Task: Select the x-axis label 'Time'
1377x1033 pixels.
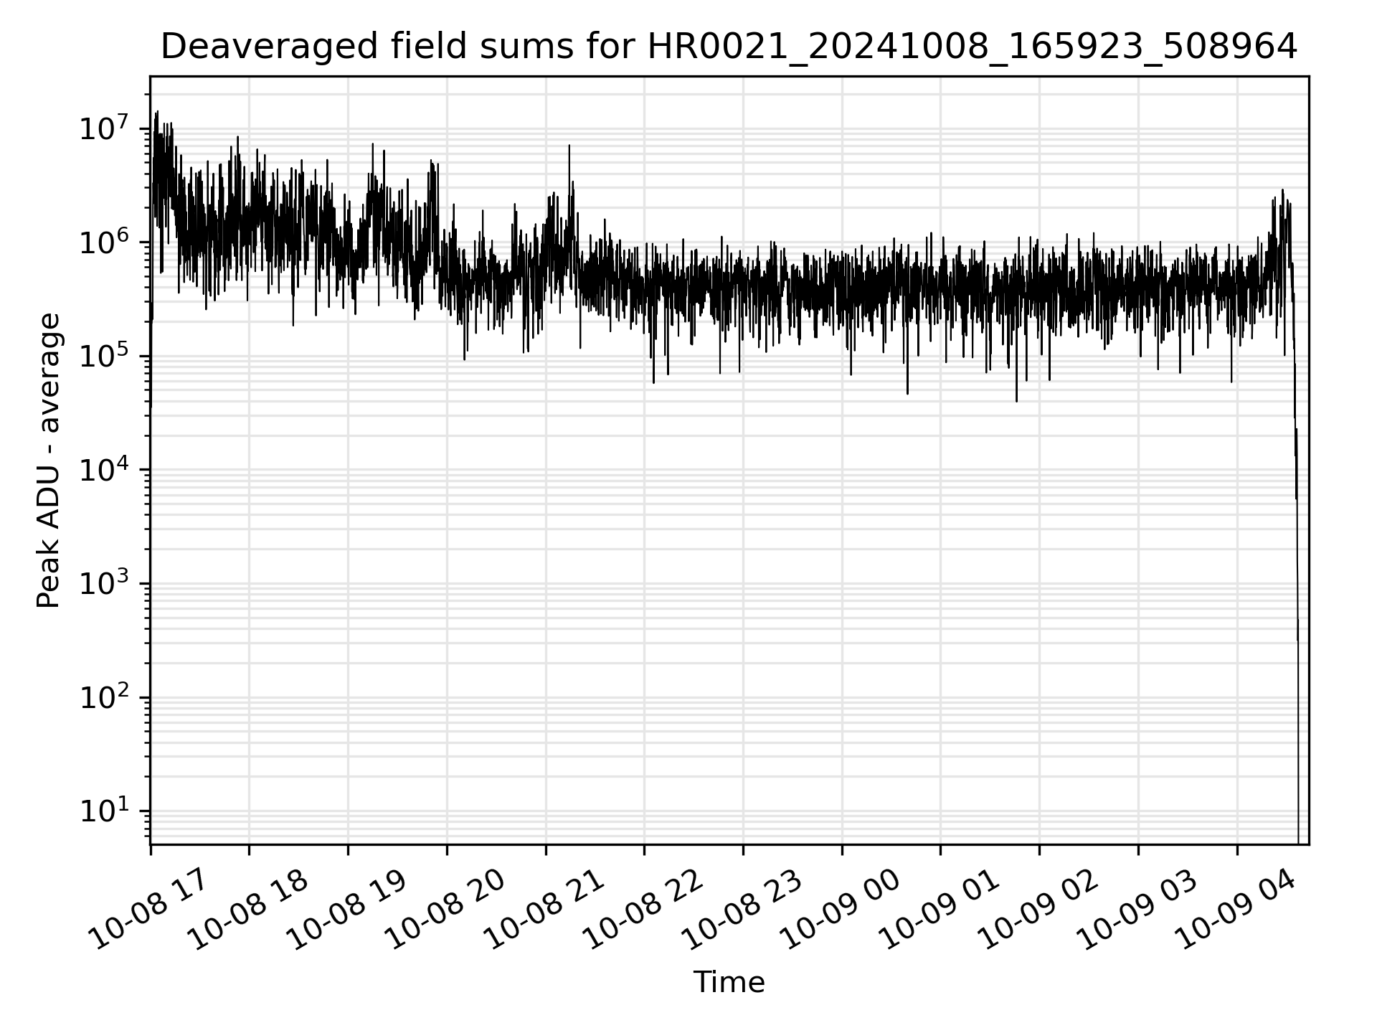Action: coord(729,982)
